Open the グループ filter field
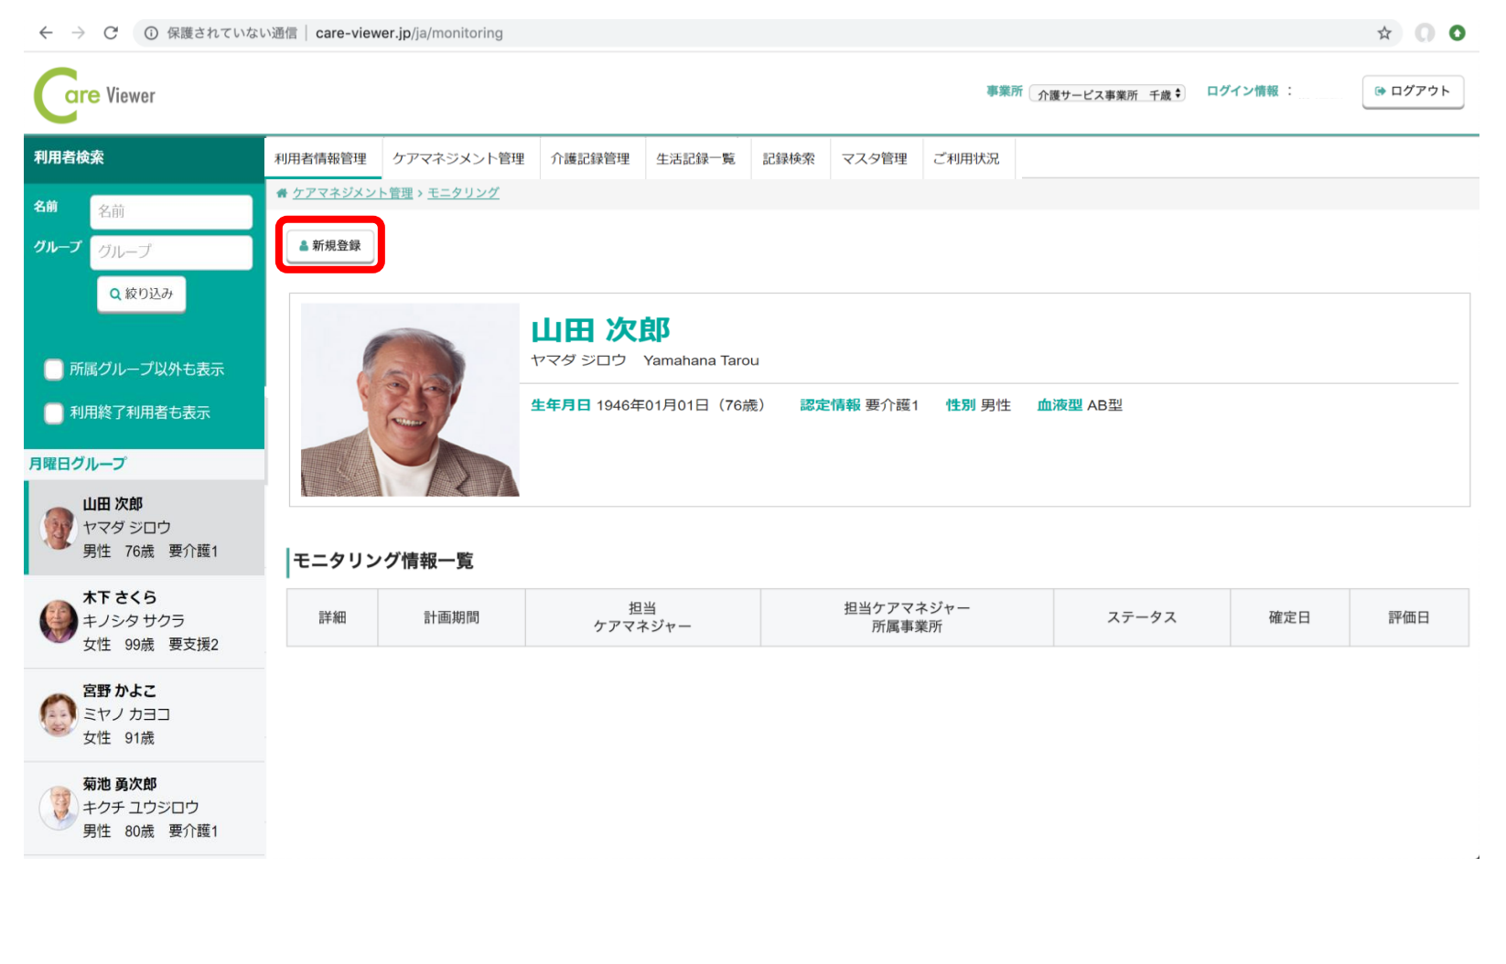 point(171,252)
